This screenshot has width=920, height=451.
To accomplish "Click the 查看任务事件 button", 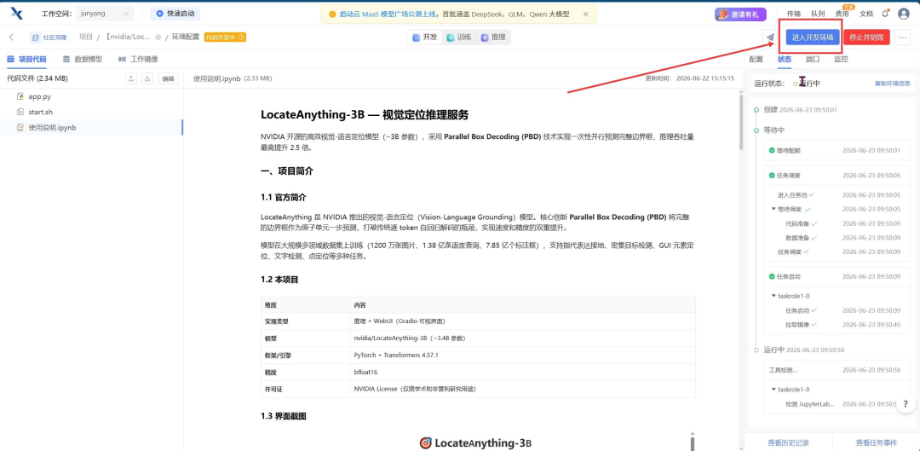I will (x=876, y=442).
